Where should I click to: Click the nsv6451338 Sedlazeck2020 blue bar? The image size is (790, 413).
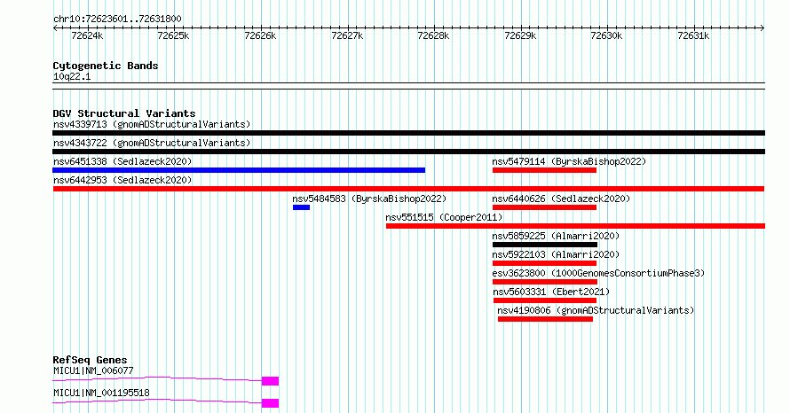pos(240,170)
